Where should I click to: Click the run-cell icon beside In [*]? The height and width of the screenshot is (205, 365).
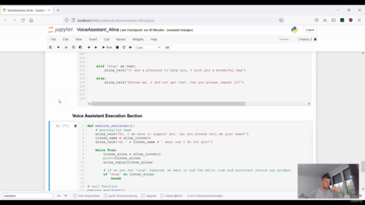[75, 126]
